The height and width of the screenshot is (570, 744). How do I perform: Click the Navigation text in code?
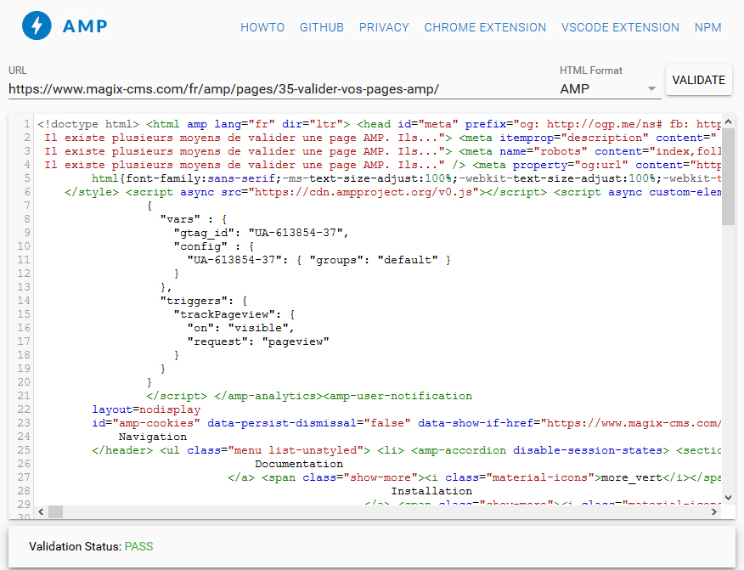152,437
